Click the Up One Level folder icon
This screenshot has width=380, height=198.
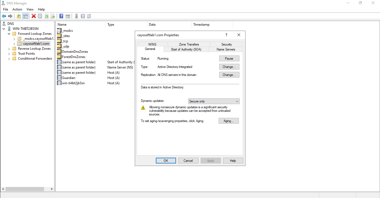click(x=19, y=16)
